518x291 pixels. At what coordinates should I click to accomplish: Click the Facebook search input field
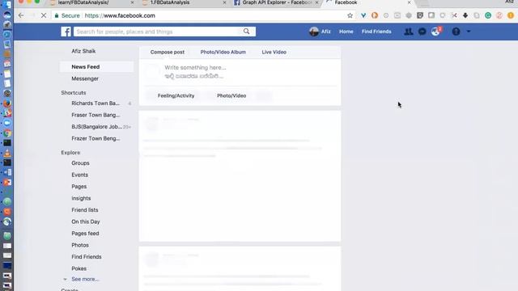point(158,32)
